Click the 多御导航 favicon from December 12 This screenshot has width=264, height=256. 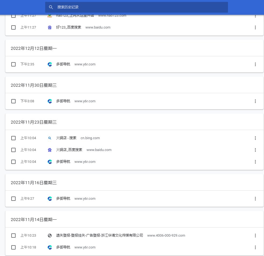tap(49, 64)
